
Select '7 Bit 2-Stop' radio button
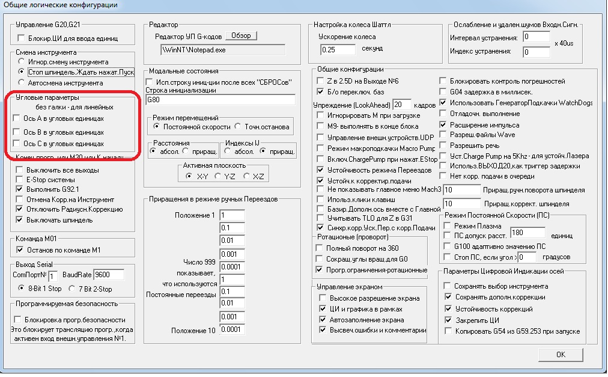point(71,289)
